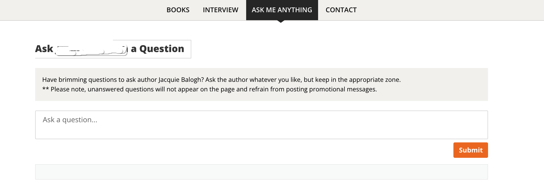Click empty area of question box right side

click(373, 125)
